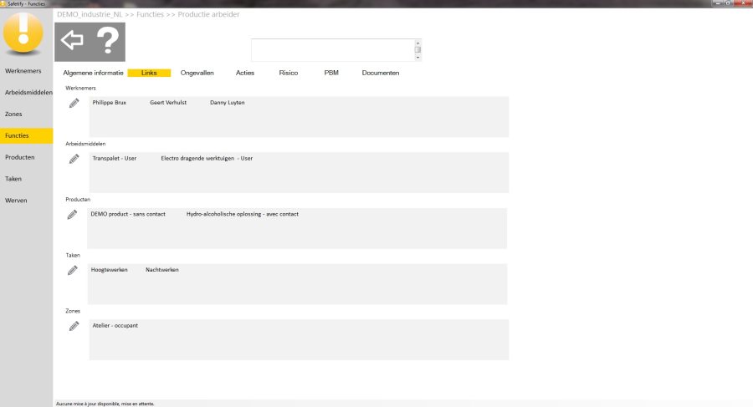Click the text box scroll down arrow
Viewport: 753px width, 407px height.
tap(417, 58)
